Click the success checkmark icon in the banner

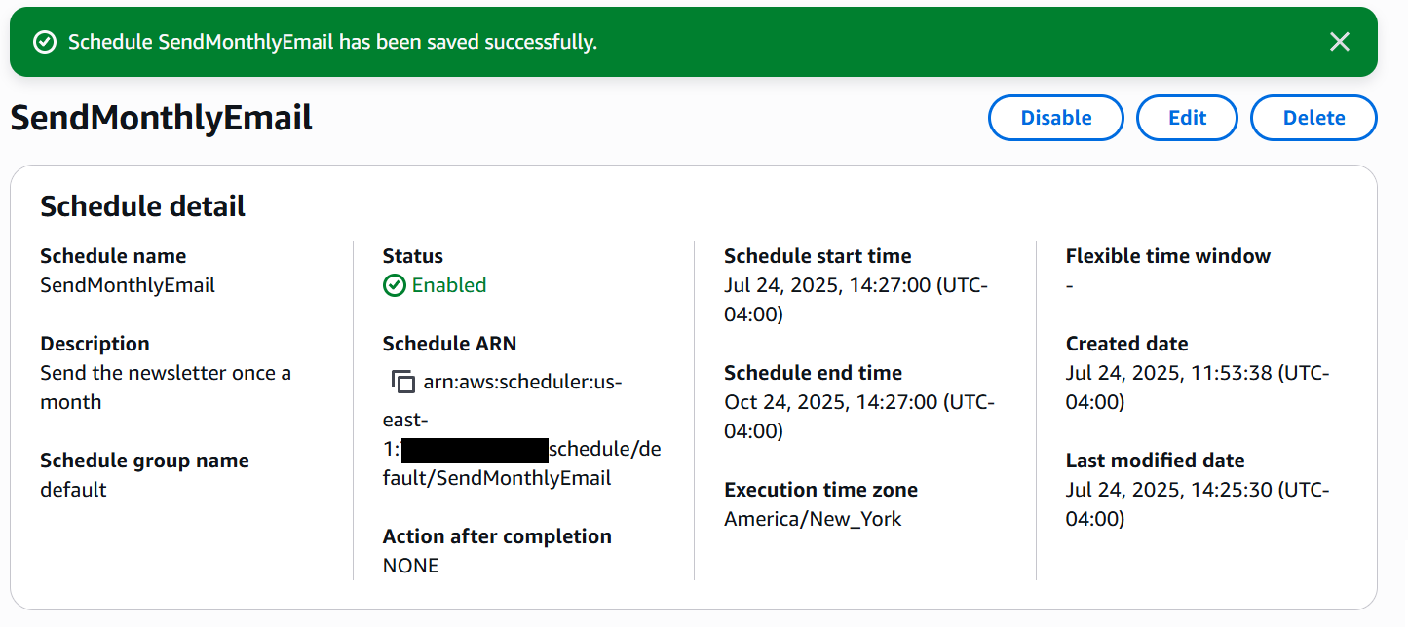point(44,42)
